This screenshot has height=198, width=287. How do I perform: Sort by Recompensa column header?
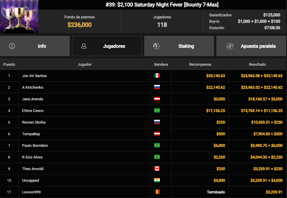click(200, 65)
